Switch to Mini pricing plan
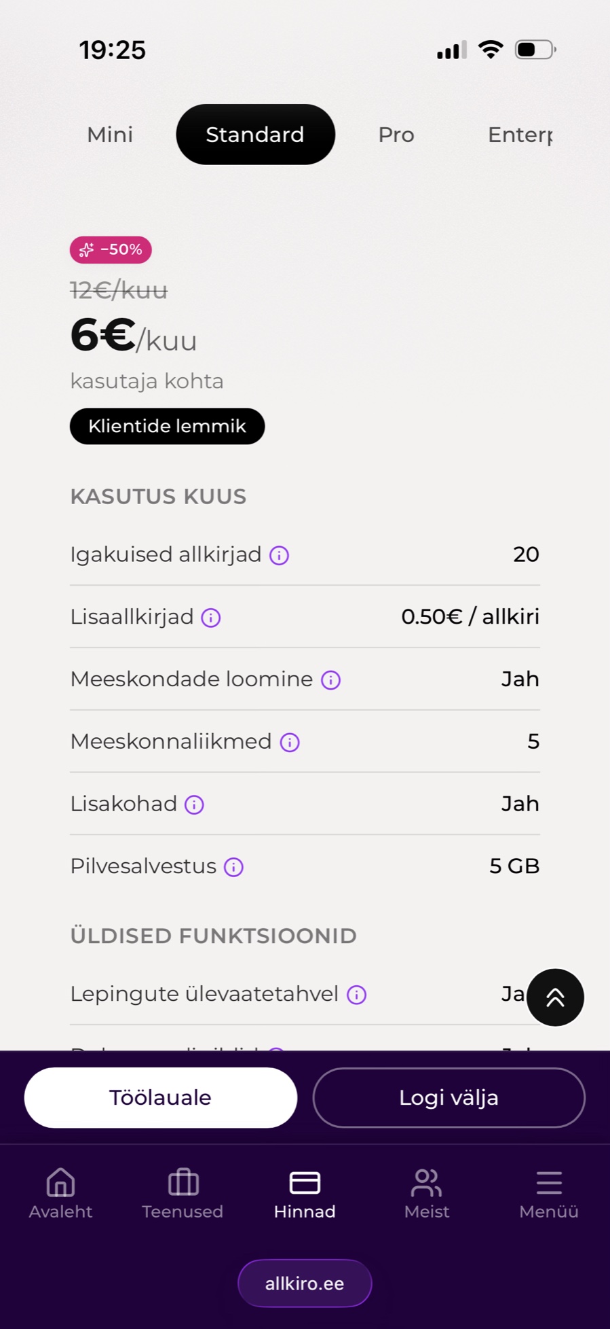This screenshot has width=610, height=1329. [x=110, y=135]
